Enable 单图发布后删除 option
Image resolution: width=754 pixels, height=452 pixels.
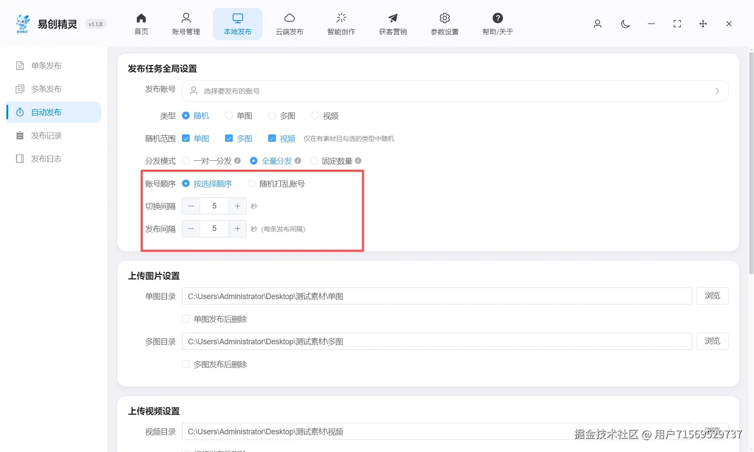coord(185,318)
